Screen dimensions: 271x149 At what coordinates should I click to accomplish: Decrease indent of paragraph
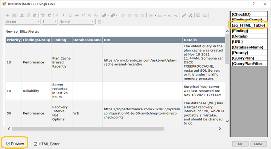point(169,15)
